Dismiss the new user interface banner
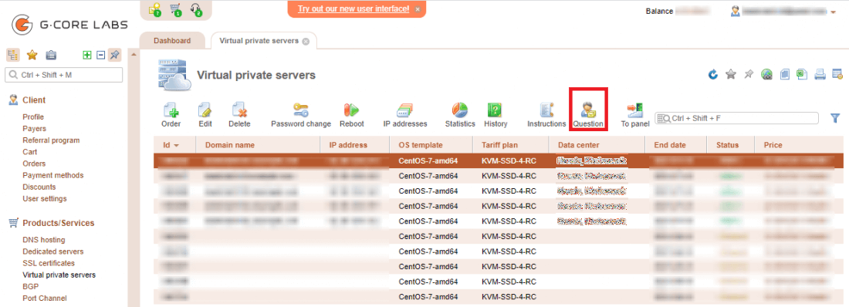Viewport: 849px width, 307px height. 418,9
